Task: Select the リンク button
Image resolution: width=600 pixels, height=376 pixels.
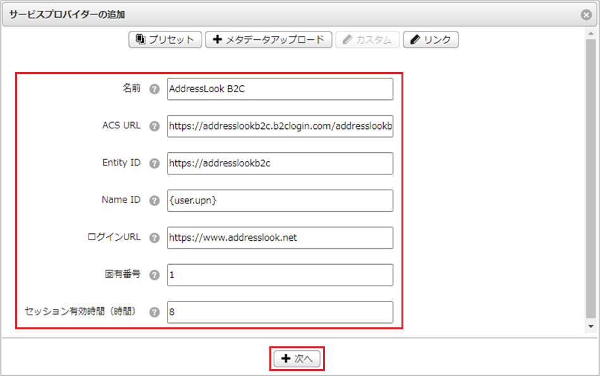Action: coord(431,39)
